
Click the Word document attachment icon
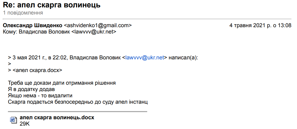click(x=13, y=120)
